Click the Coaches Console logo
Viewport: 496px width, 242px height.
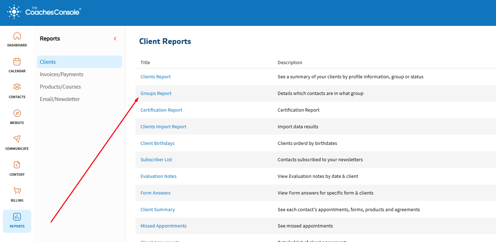[44, 12]
